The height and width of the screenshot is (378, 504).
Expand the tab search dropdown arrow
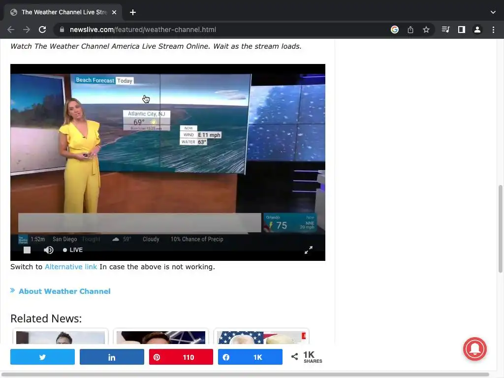[x=493, y=12]
